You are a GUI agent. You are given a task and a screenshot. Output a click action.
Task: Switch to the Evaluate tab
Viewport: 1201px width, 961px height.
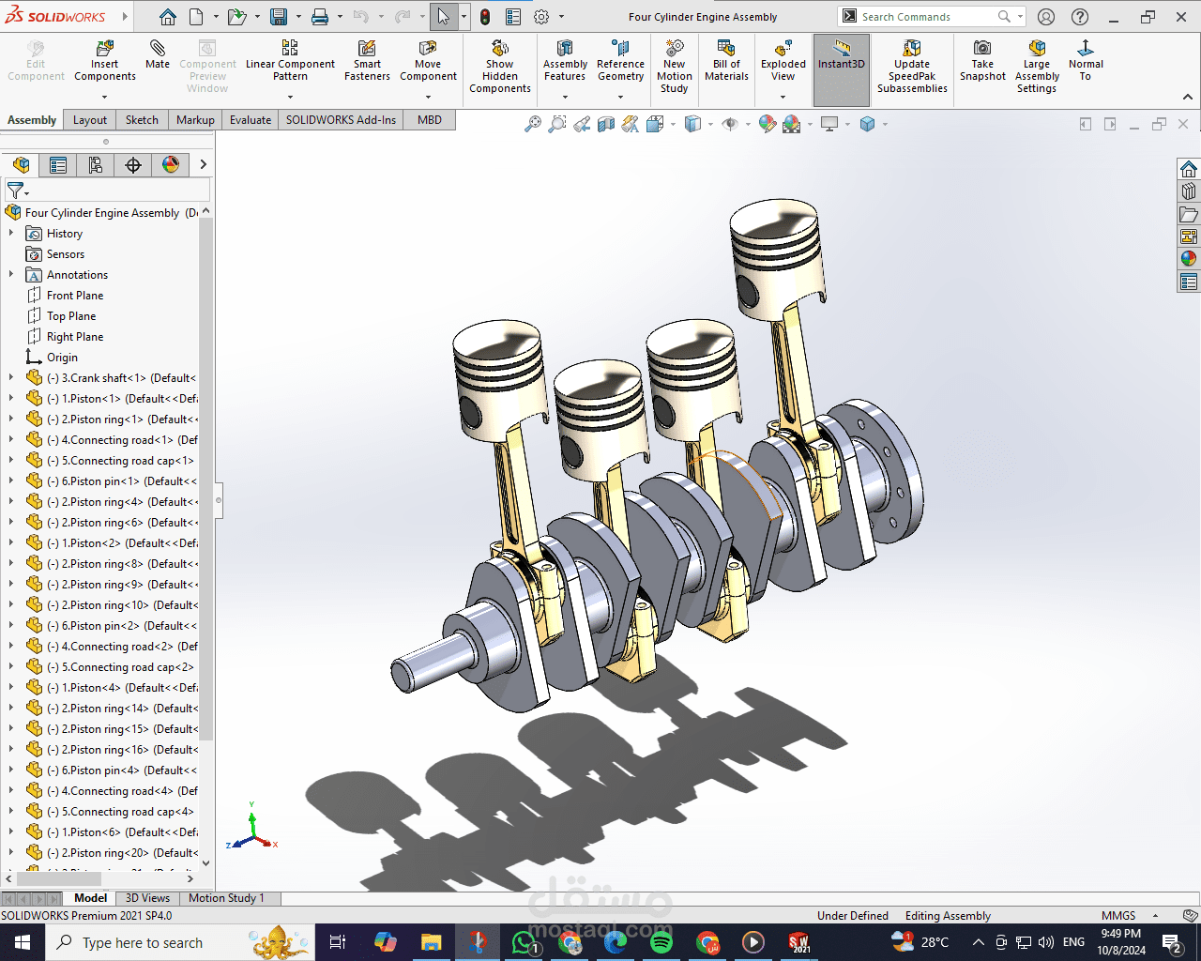(251, 120)
